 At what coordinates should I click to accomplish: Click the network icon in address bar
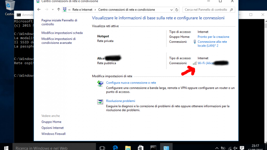pyautogui.click(x=65, y=10)
